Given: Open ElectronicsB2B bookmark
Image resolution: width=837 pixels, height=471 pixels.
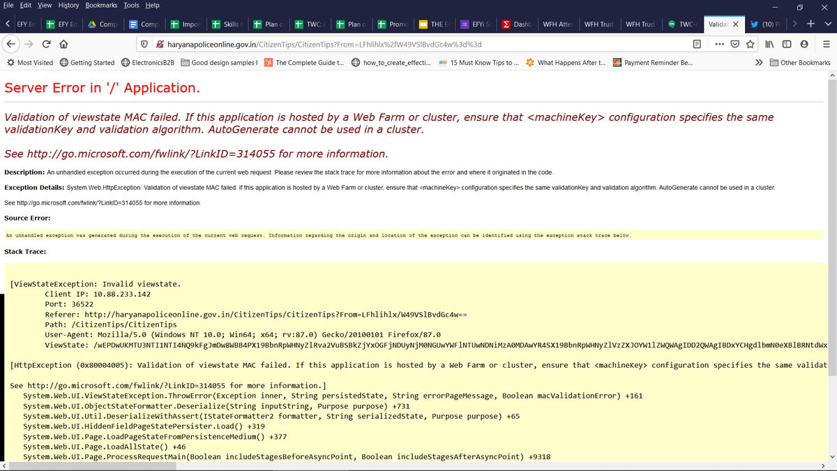Looking at the screenshot, I should [x=147, y=62].
